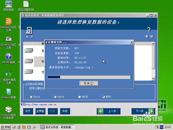
Task: Open the Windows安装 desktop icon
Action: point(9,93)
